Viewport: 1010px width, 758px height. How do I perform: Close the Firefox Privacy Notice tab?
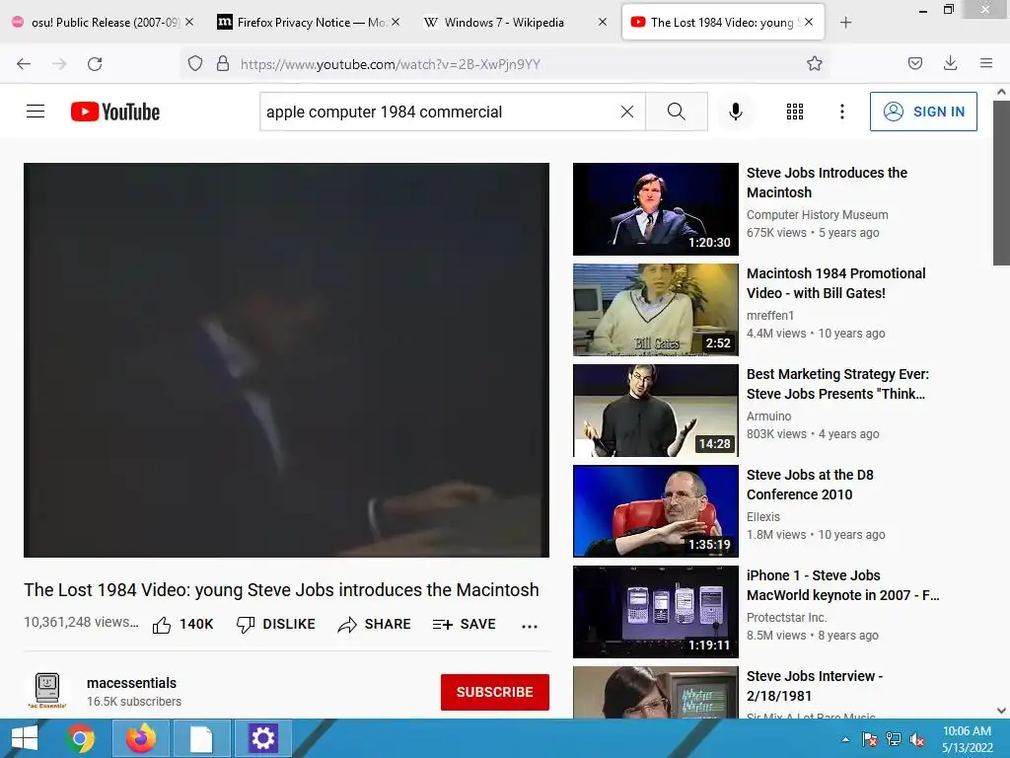tap(396, 22)
